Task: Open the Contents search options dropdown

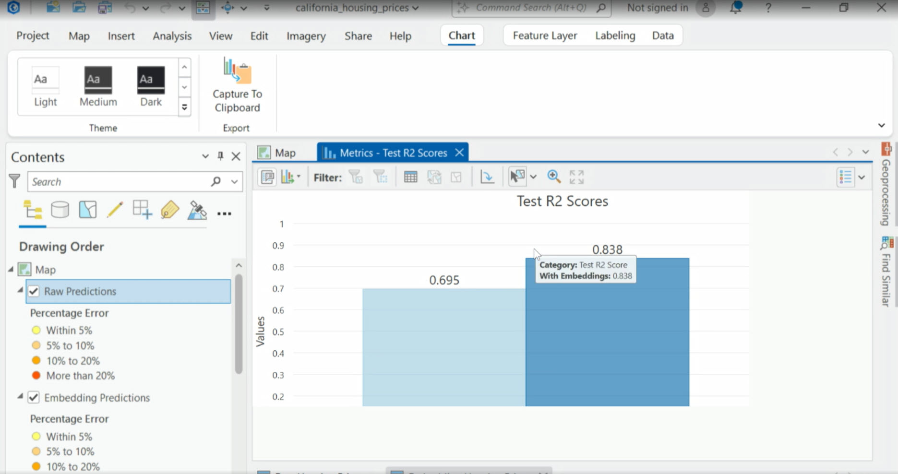Action: (x=234, y=181)
